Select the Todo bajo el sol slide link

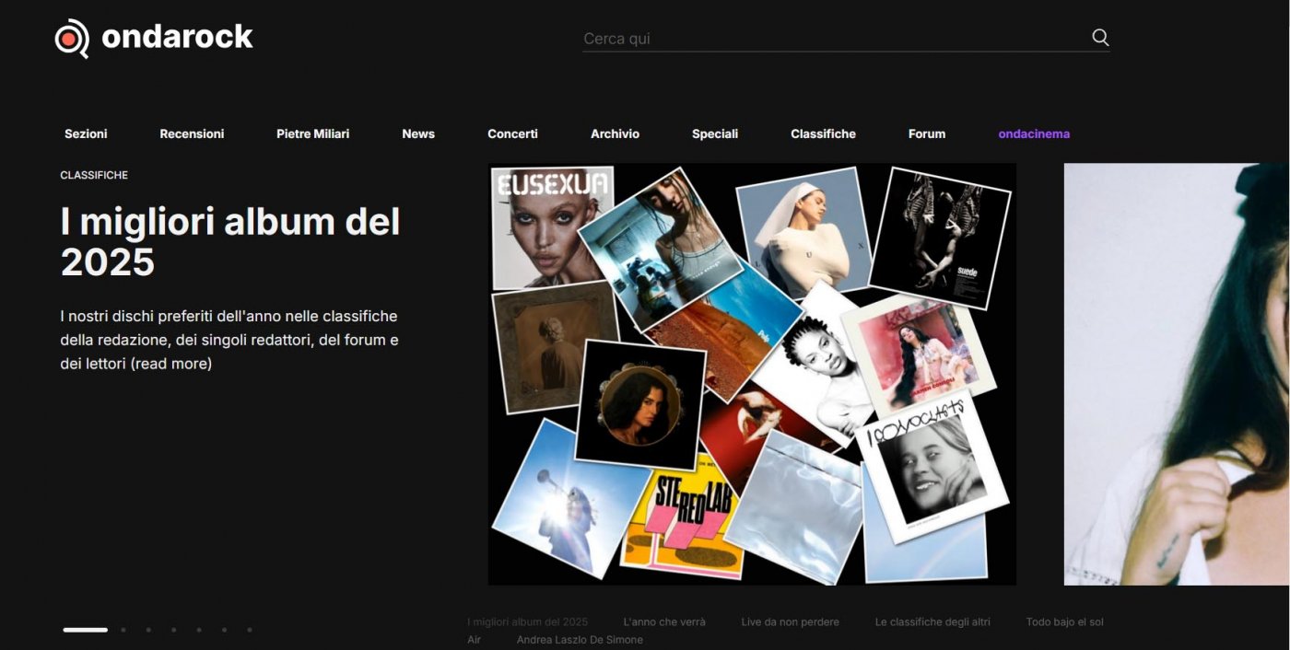(1064, 622)
